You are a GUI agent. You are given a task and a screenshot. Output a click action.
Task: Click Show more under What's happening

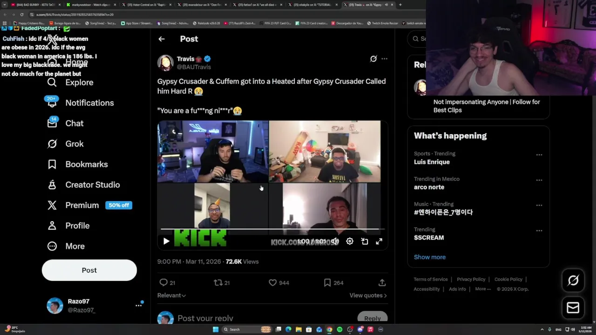pyautogui.click(x=430, y=257)
